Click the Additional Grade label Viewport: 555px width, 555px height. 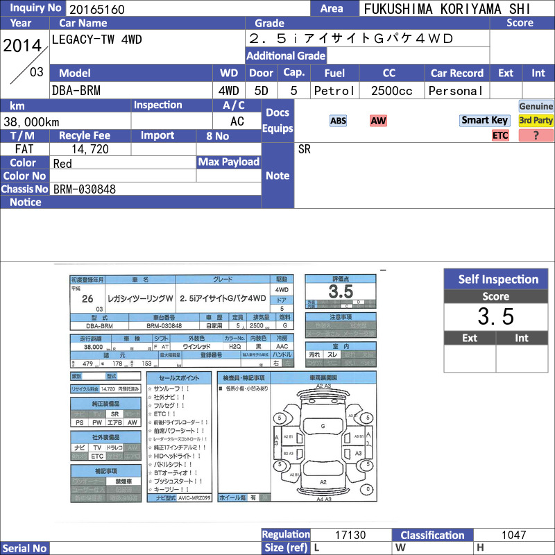(286, 55)
